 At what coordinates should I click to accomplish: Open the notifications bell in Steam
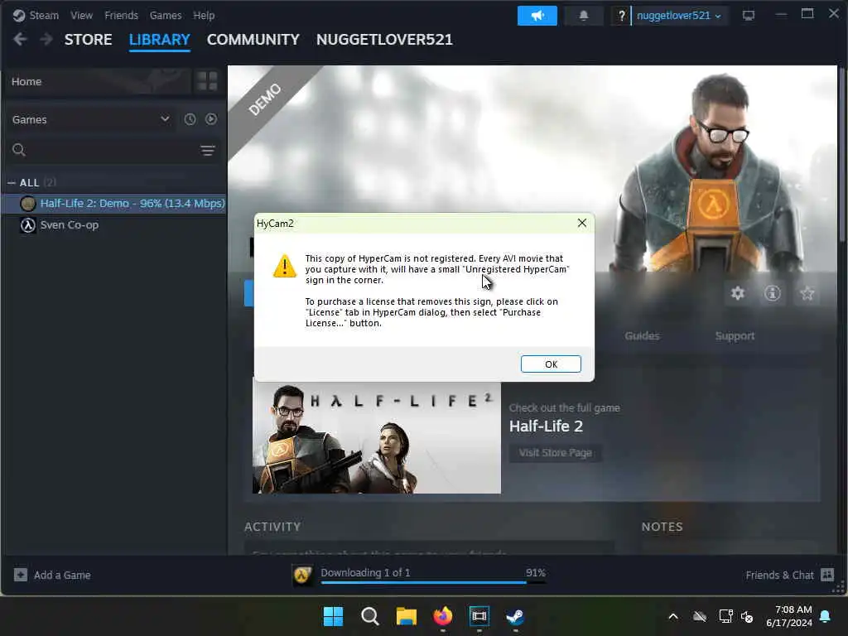[x=584, y=16]
